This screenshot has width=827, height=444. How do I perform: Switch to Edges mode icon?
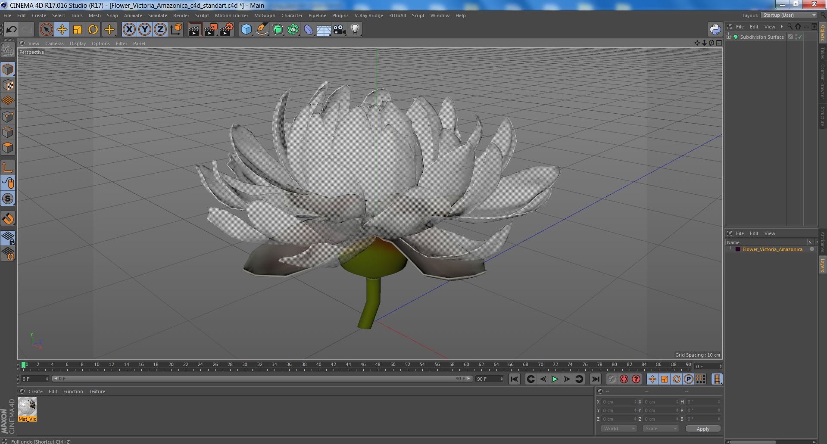click(8, 132)
